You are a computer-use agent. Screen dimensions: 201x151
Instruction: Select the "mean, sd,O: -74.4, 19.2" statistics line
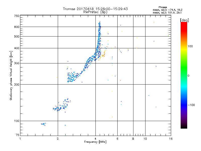167,10
